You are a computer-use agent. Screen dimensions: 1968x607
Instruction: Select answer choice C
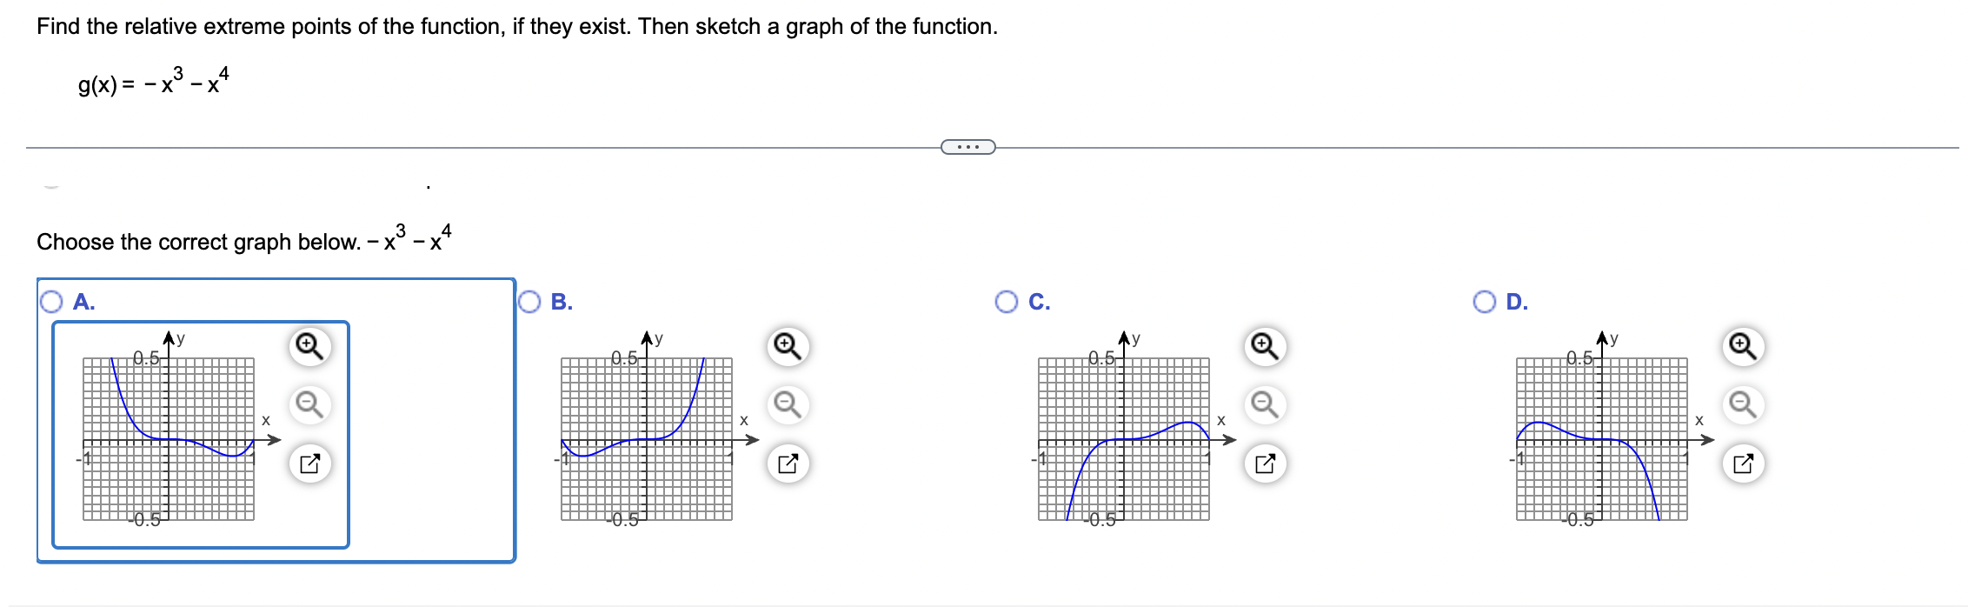[x=1007, y=303]
